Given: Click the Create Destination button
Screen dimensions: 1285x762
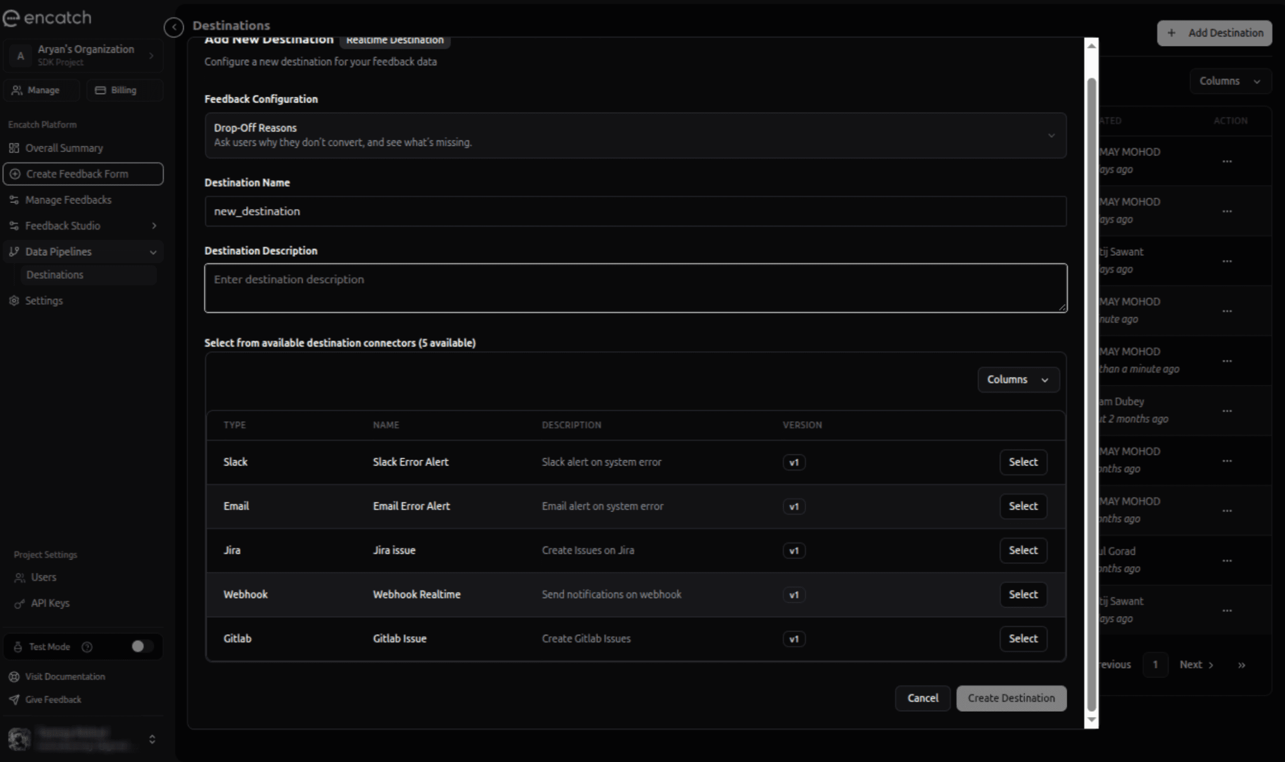Looking at the screenshot, I should [1011, 698].
